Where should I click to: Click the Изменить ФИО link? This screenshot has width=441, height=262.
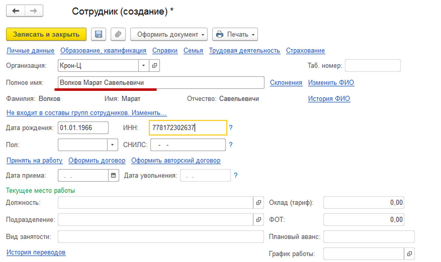click(331, 83)
